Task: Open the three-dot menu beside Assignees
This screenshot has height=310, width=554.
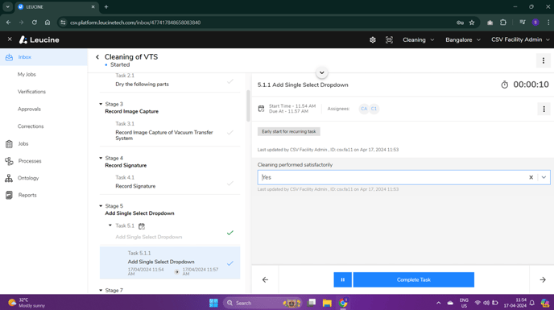Action: tap(544, 109)
